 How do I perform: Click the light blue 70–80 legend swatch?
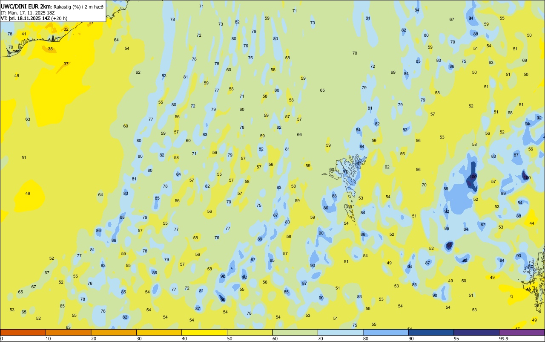tap(340, 332)
